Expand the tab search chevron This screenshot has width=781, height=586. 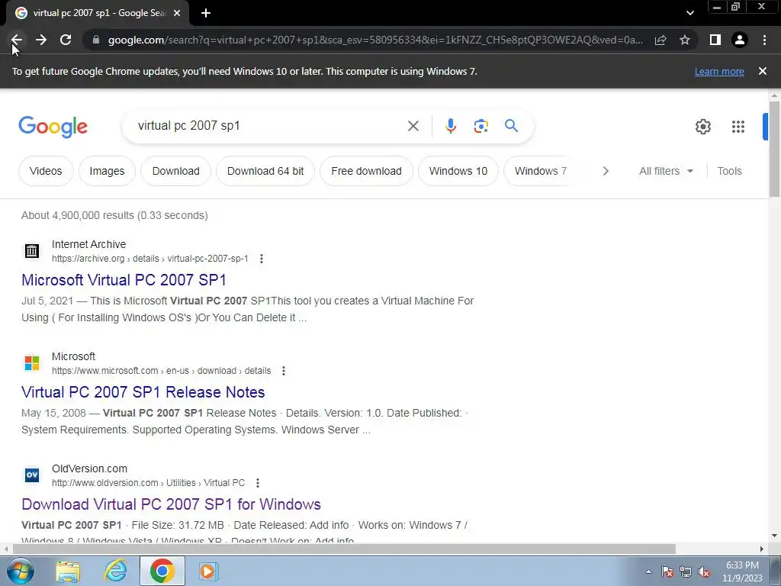pos(689,14)
